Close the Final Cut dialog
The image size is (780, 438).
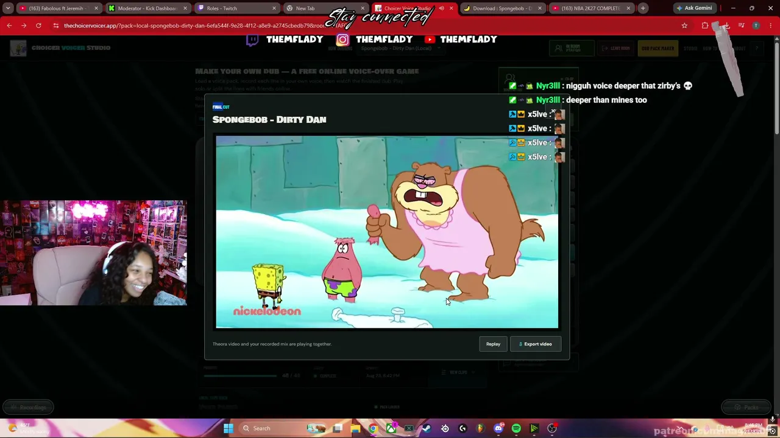click(x=553, y=112)
